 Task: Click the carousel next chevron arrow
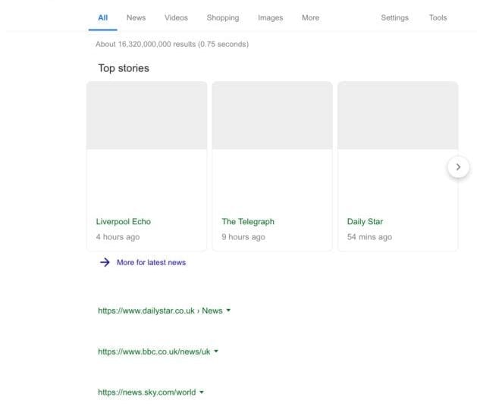tap(458, 167)
